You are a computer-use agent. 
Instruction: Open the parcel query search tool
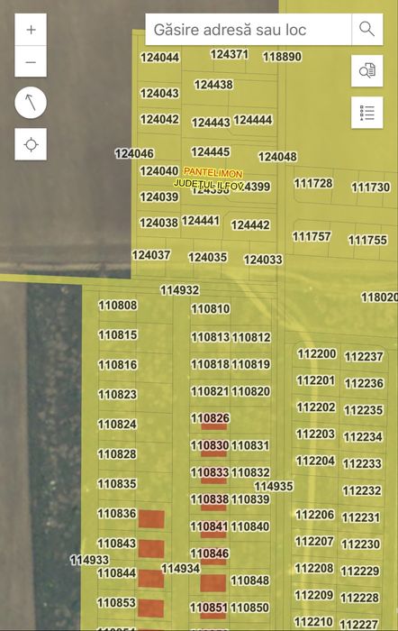[366, 71]
